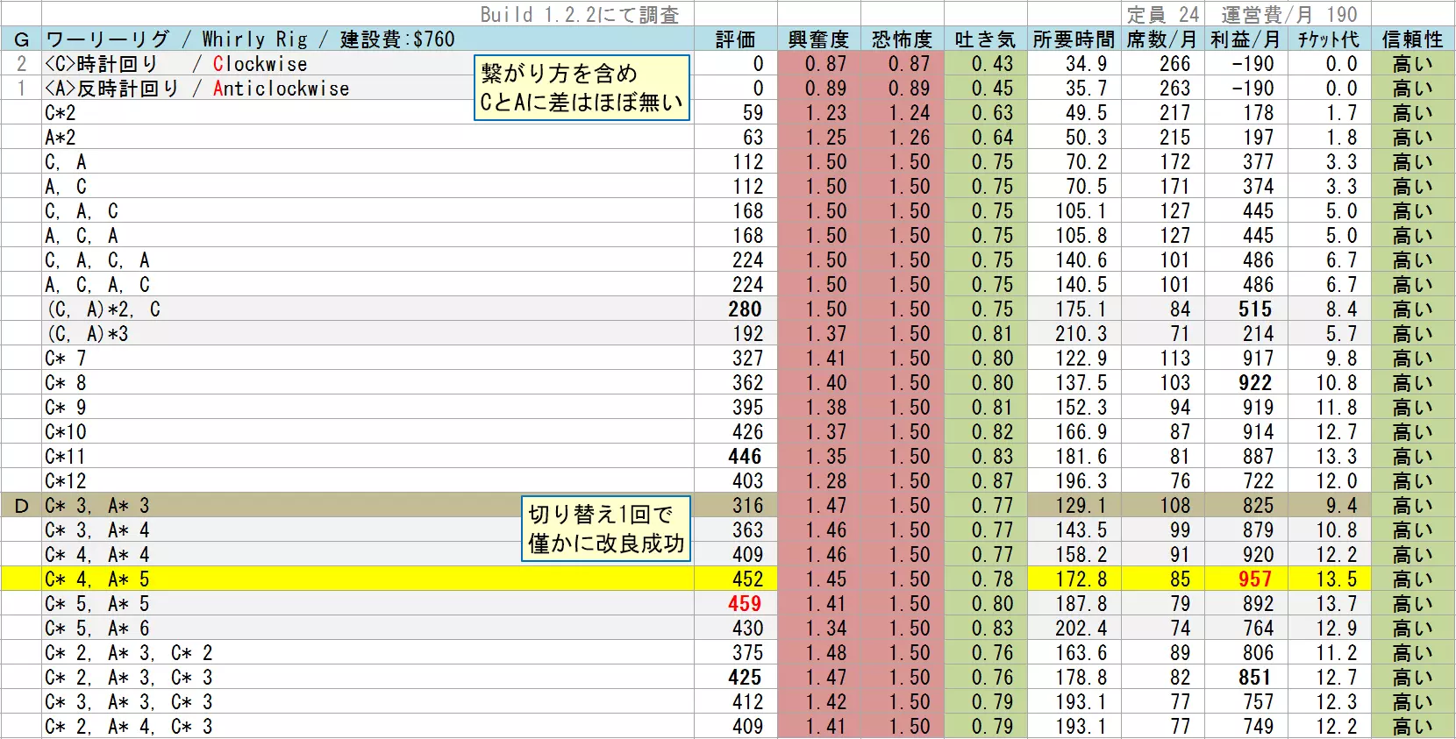Click the -190 profit in the Anticlockwise row

click(1253, 89)
